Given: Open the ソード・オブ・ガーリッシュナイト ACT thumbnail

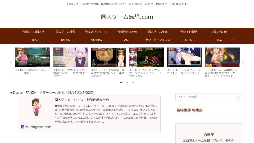Looking at the screenshot, I should (x=146, y=57).
